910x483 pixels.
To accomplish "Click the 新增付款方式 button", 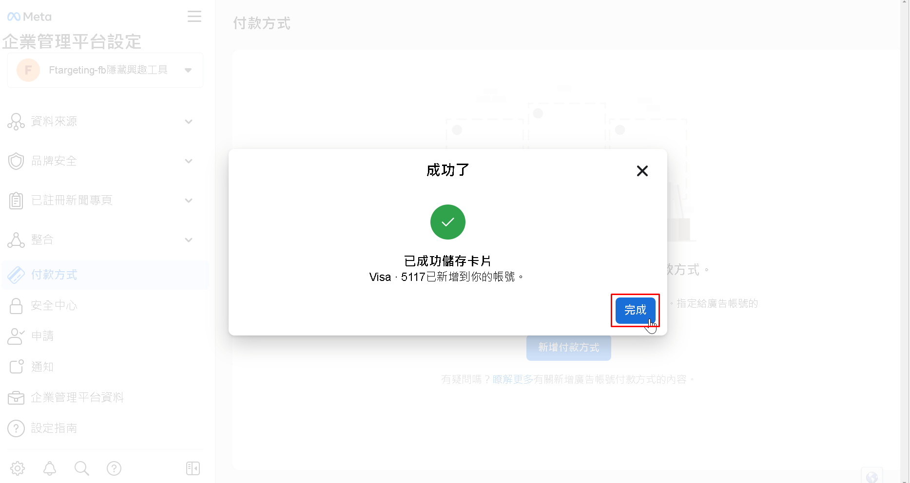I will 568,347.
